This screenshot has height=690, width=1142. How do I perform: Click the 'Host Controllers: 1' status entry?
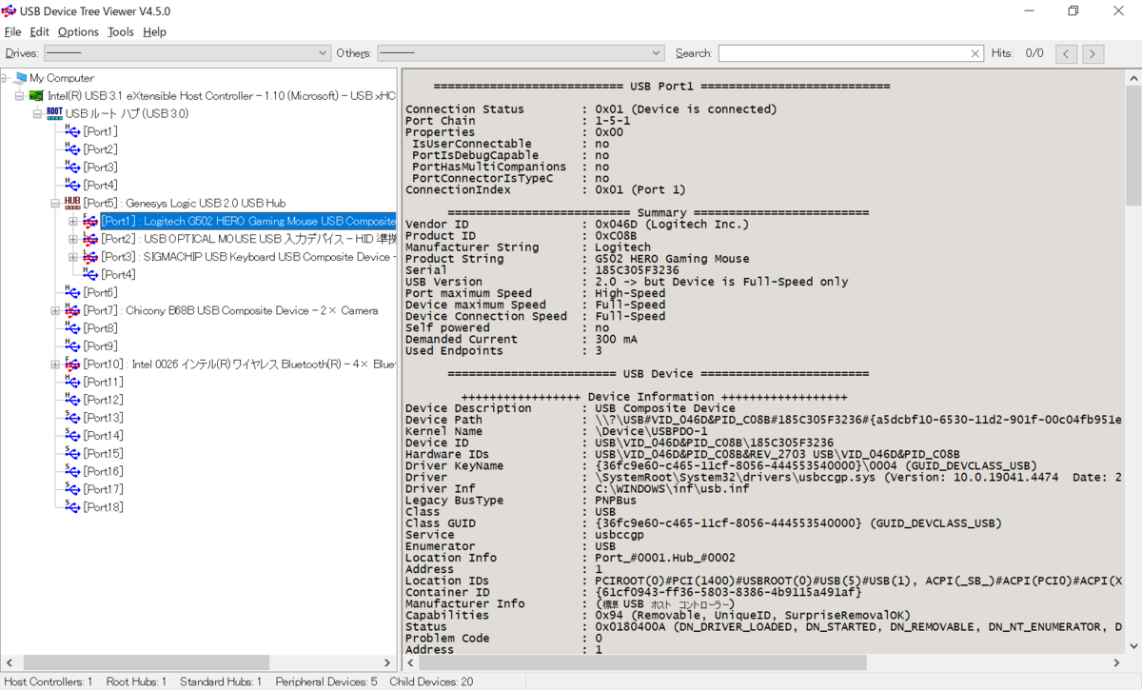(49, 681)
